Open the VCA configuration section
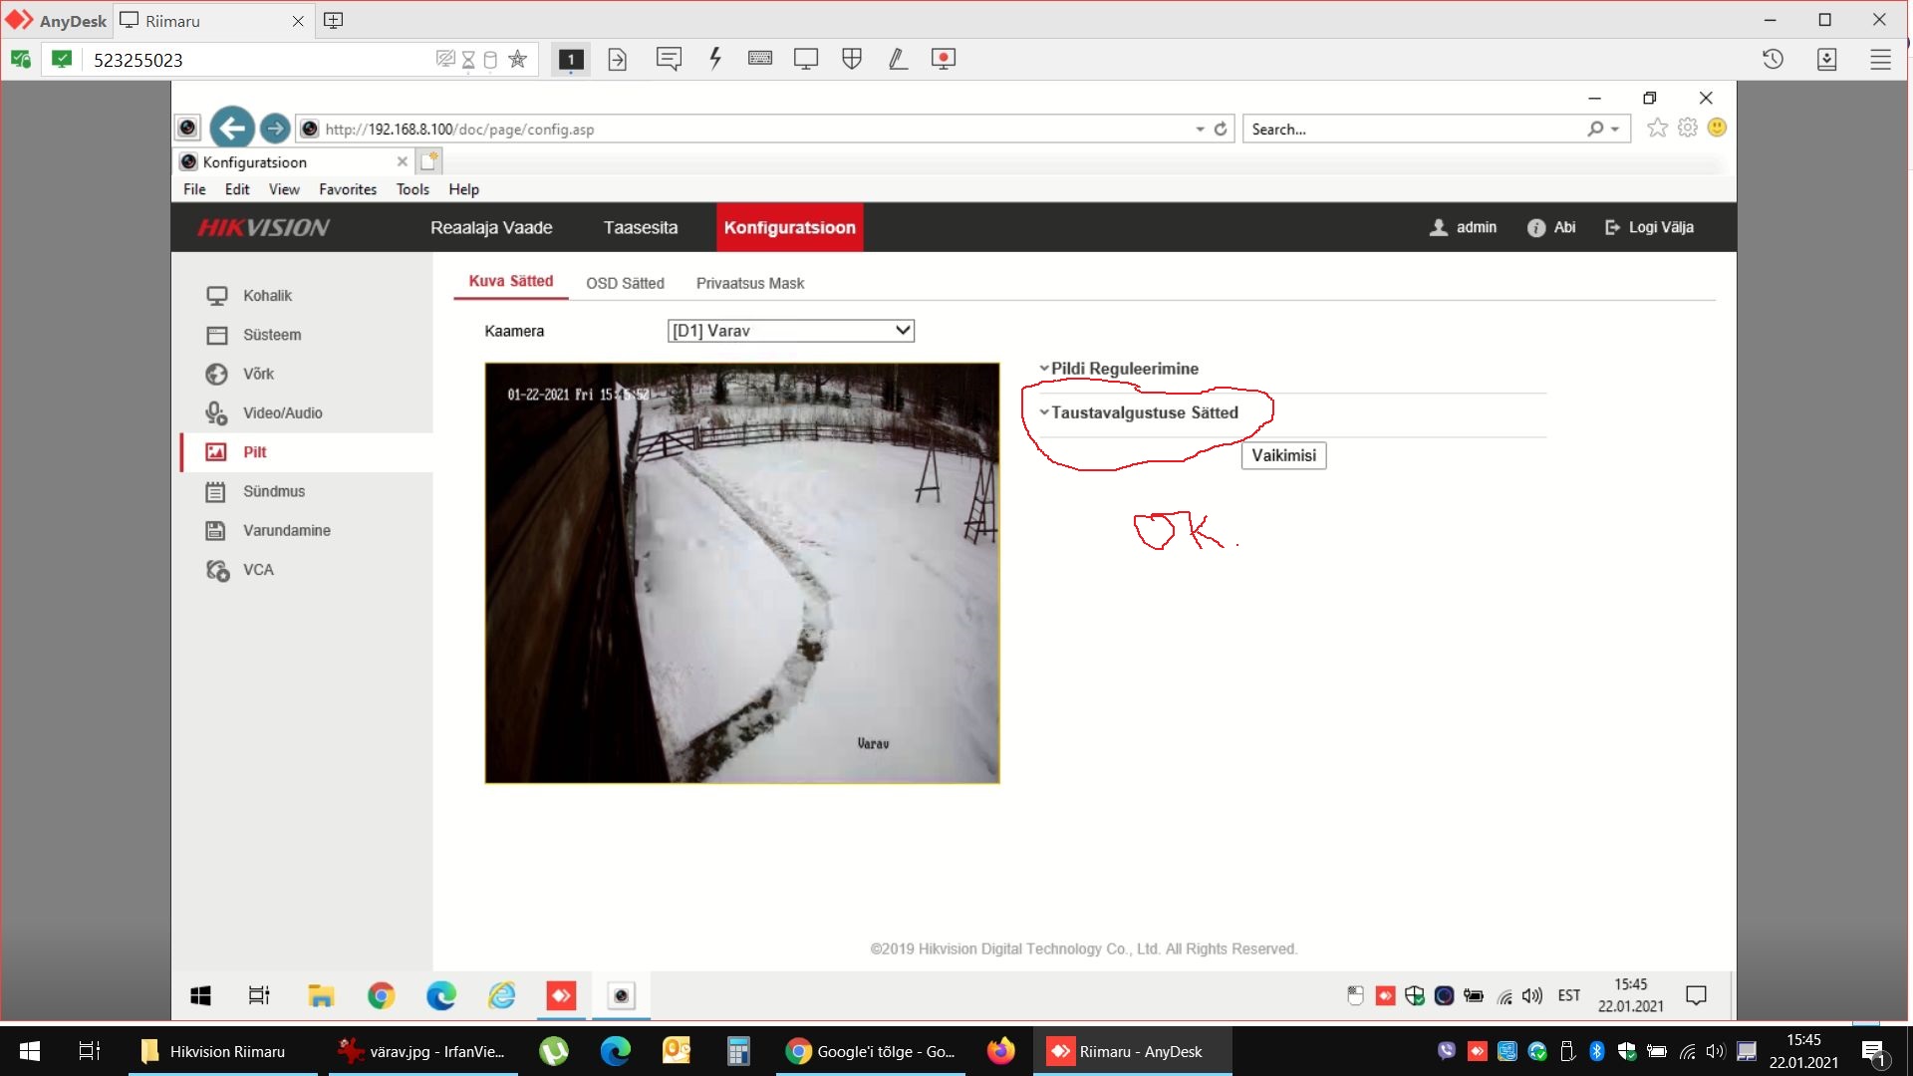This screenshot has height=1076, width=1913. pos(257,570)
